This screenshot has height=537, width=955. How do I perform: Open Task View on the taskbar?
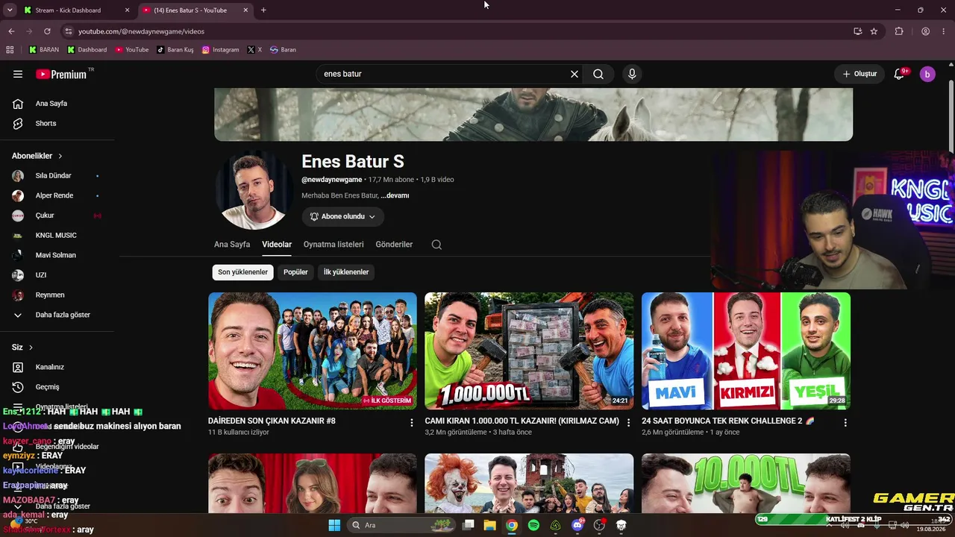tap(468, 525)
